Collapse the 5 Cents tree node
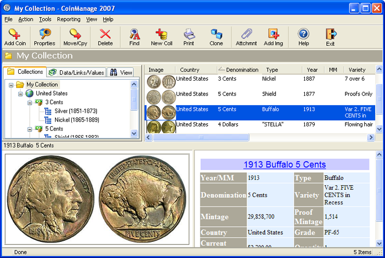 30,129
